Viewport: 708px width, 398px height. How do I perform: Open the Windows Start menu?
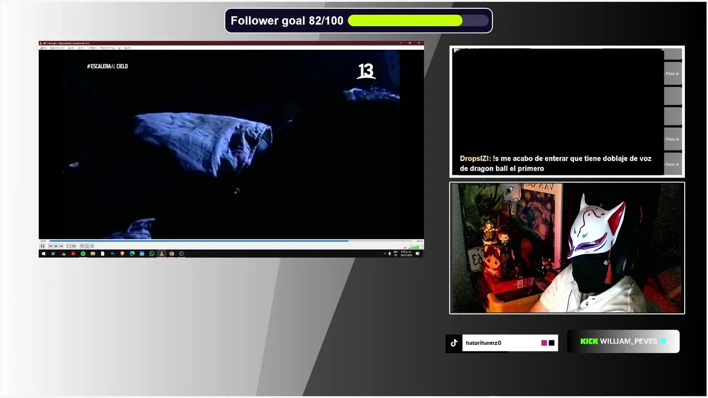point(43,254)
